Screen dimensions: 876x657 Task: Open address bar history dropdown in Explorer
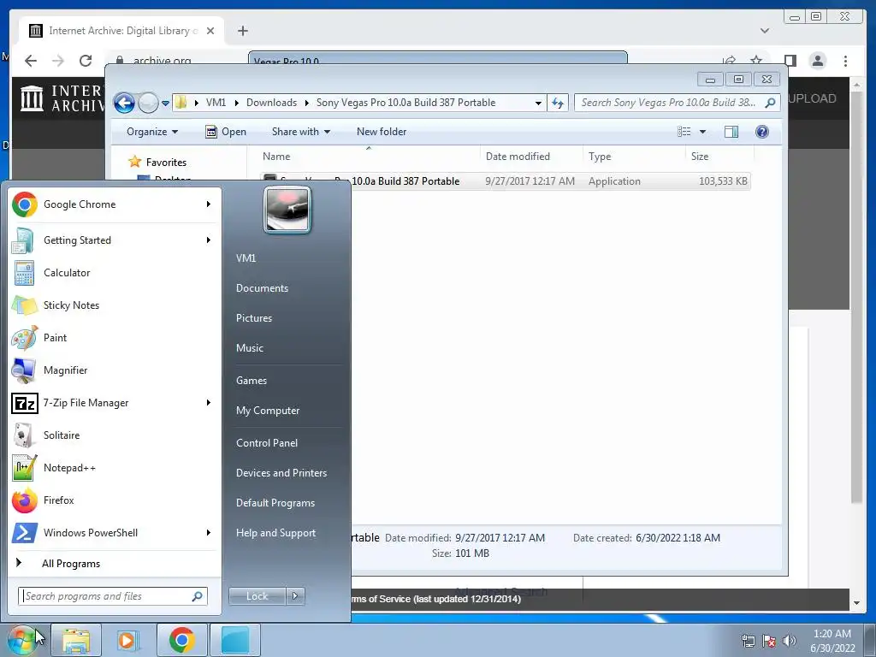(538, 103)
